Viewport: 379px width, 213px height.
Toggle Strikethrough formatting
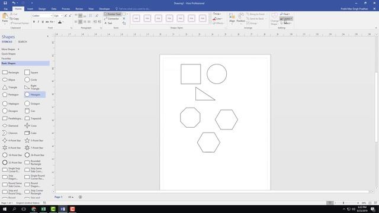coord(47,22)
